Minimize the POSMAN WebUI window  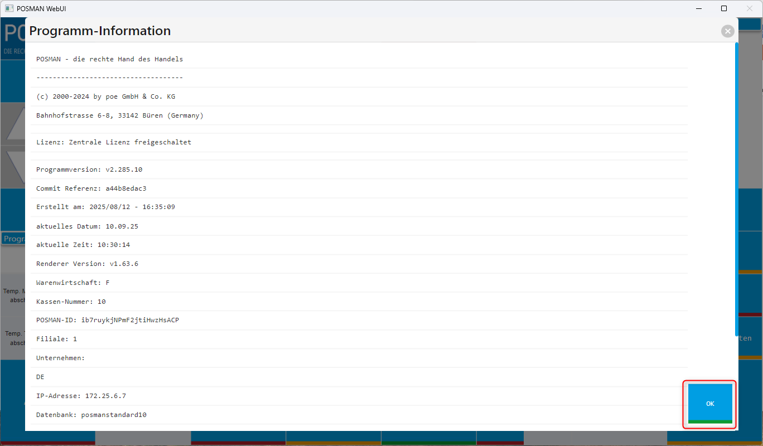pyautogui.click(x=698, y=8)
